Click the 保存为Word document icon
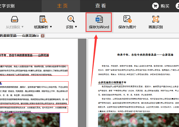Image resolution: width=179 pixels, height=127 pixels. coord(99,19)
